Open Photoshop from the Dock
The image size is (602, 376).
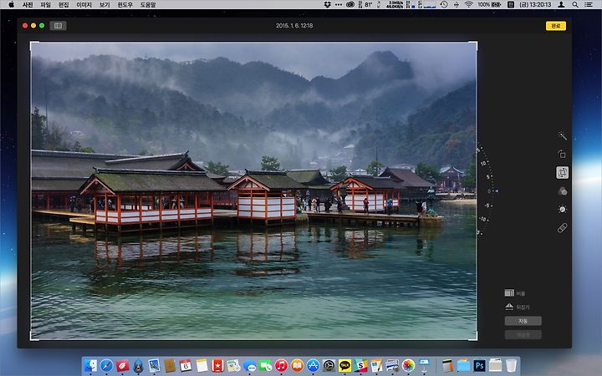[479, 366]
